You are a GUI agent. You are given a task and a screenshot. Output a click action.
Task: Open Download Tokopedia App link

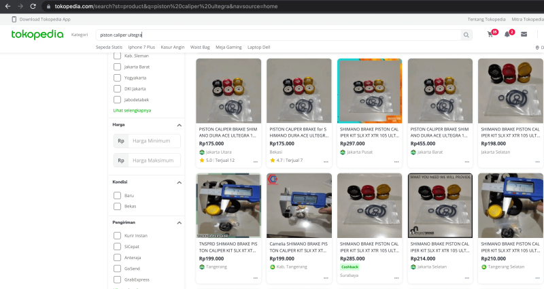coord(45,20)
